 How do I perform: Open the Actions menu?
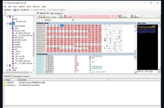pyautogui.click(x=22, y=6)
